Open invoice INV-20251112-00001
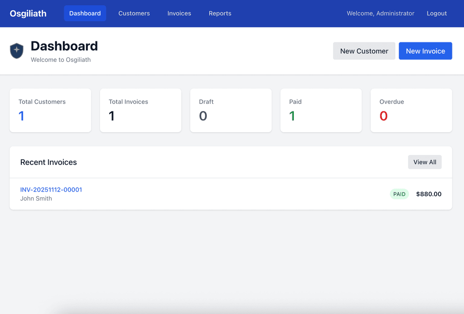Viewport: 464px width, 314px height. click(x=51, y=190)
